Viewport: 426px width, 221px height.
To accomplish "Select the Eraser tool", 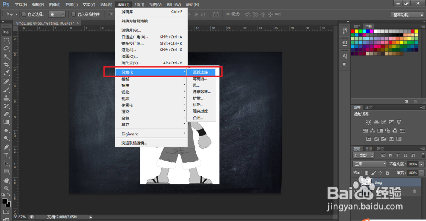I will [x=6, y=114].
